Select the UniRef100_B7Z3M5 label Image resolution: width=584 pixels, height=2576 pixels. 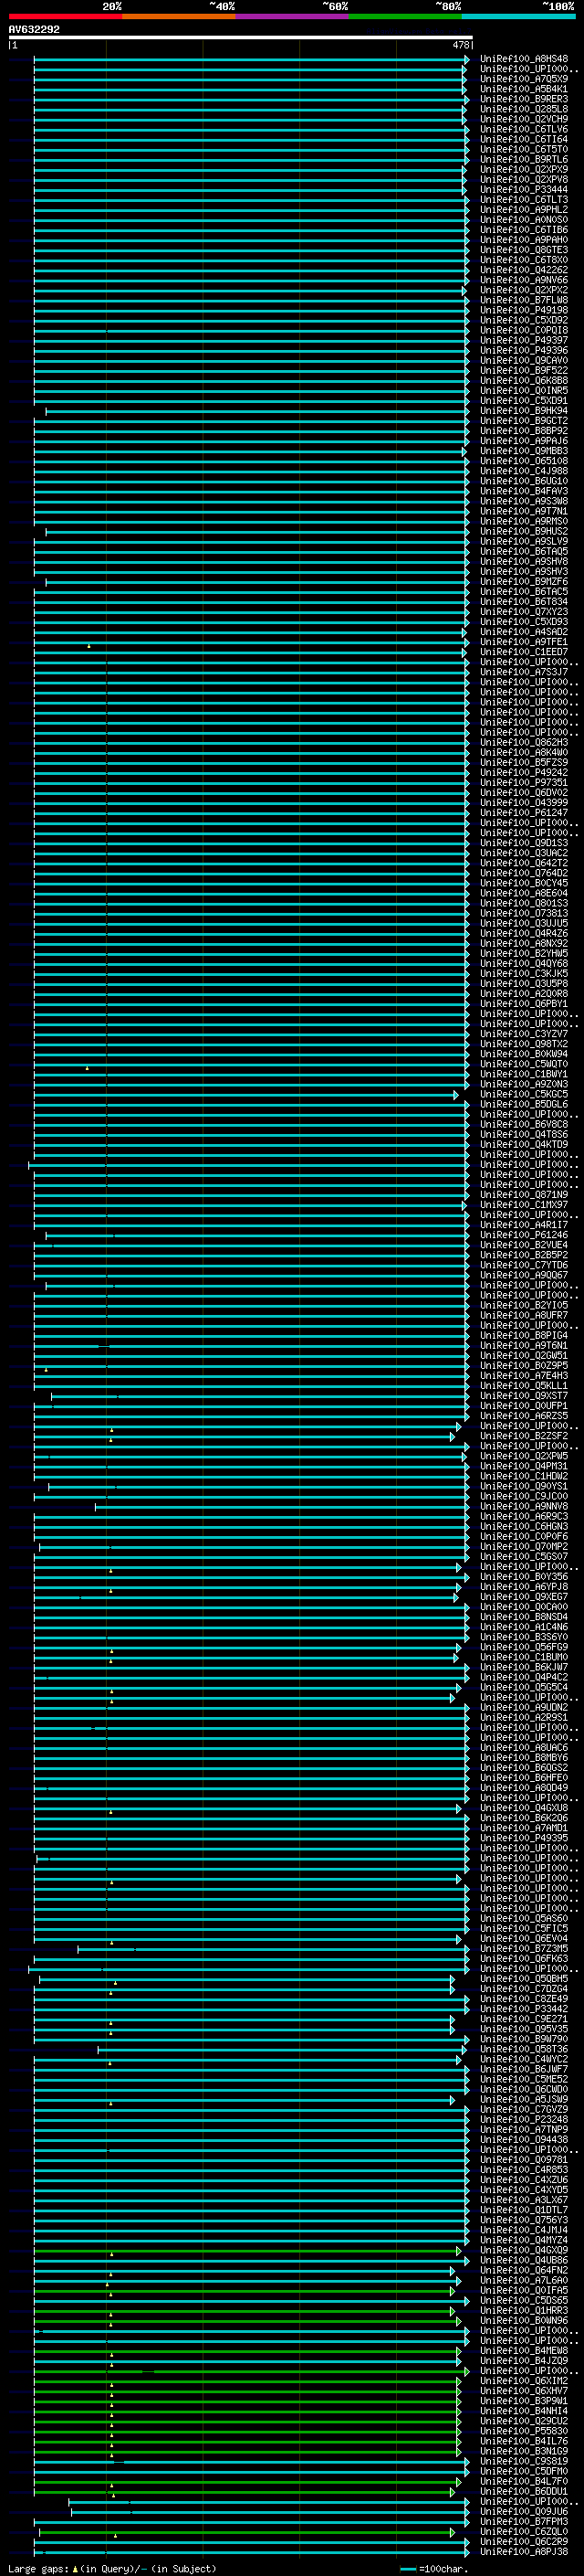pyautogui.click(x=523, y=1948)
